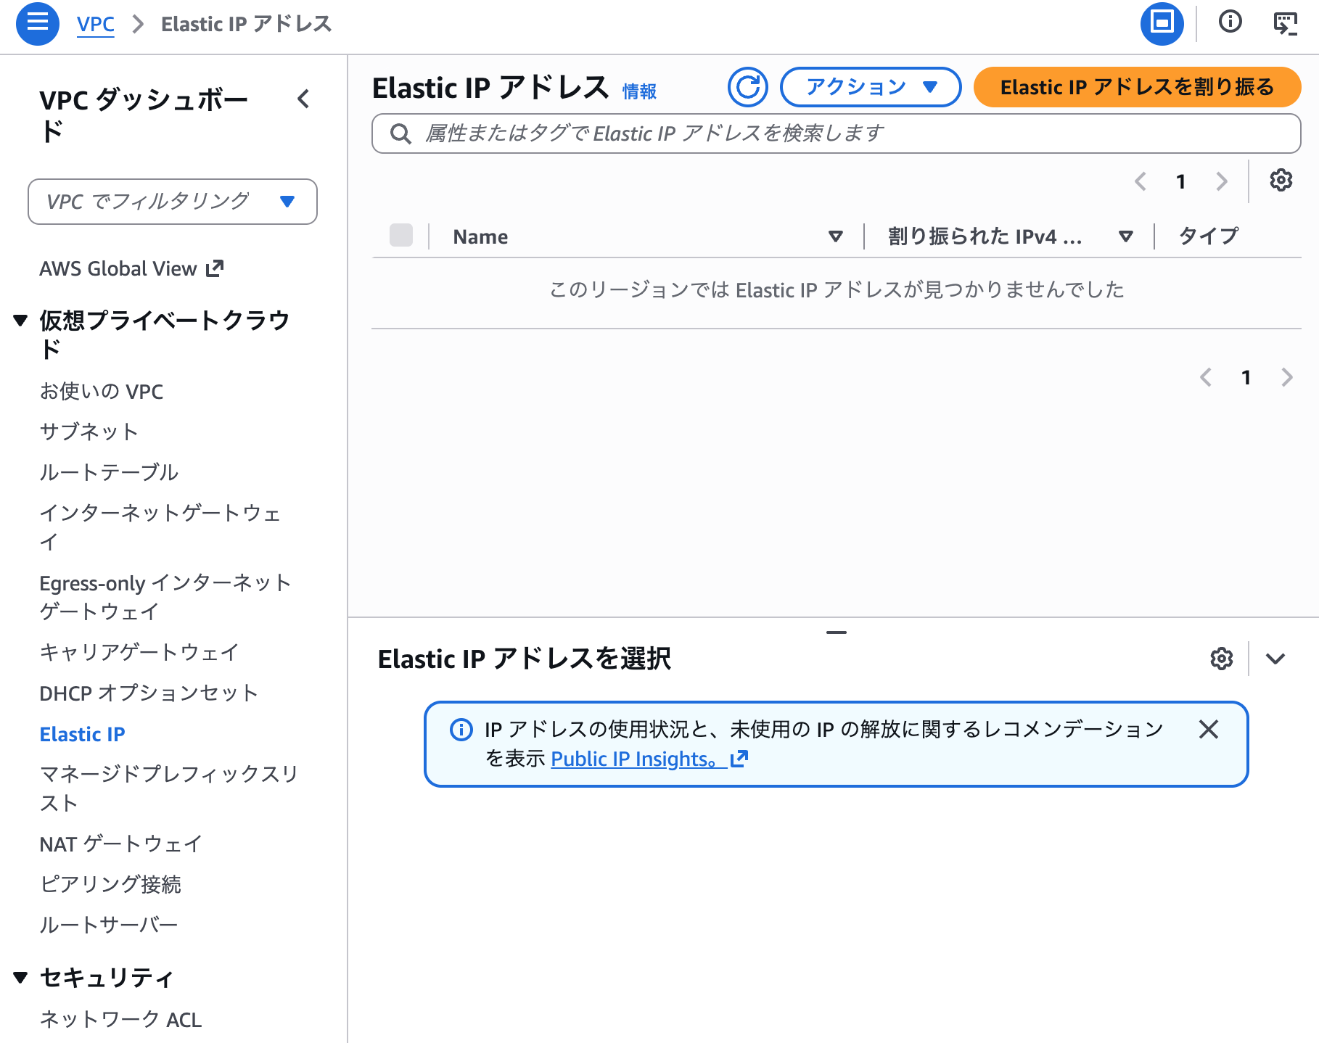Open details panel preferences gear icon
This screenshot has height=1043, width=1319.
click(x=1222, y=659)
